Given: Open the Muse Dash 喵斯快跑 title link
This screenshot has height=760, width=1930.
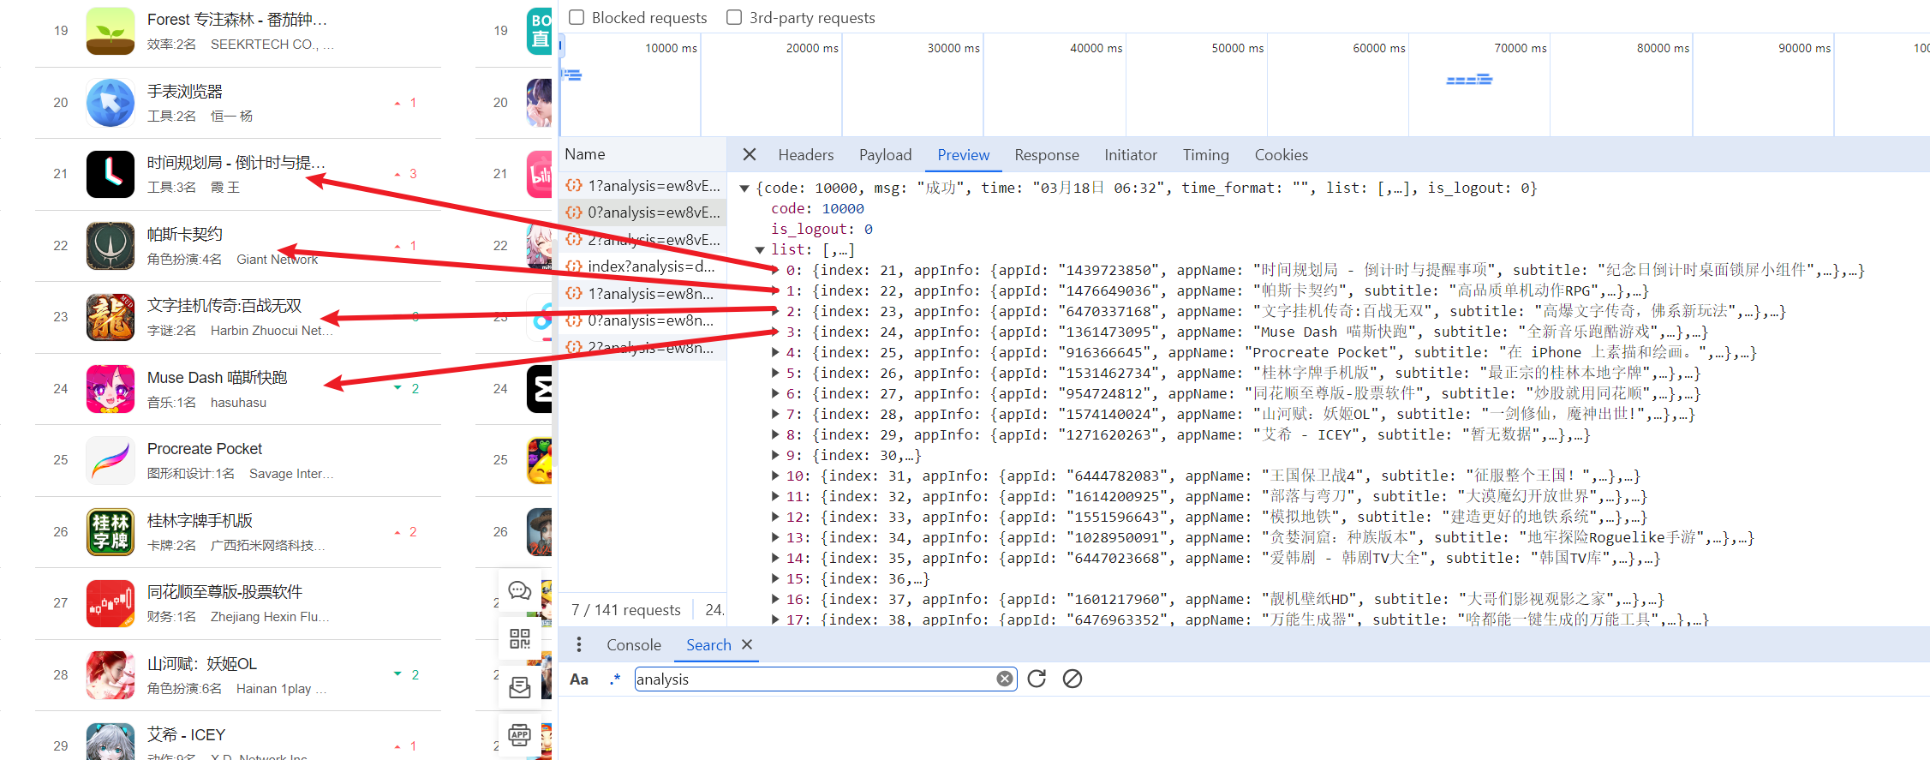Looking at the screenshot, I should click(x=217, y=378).
